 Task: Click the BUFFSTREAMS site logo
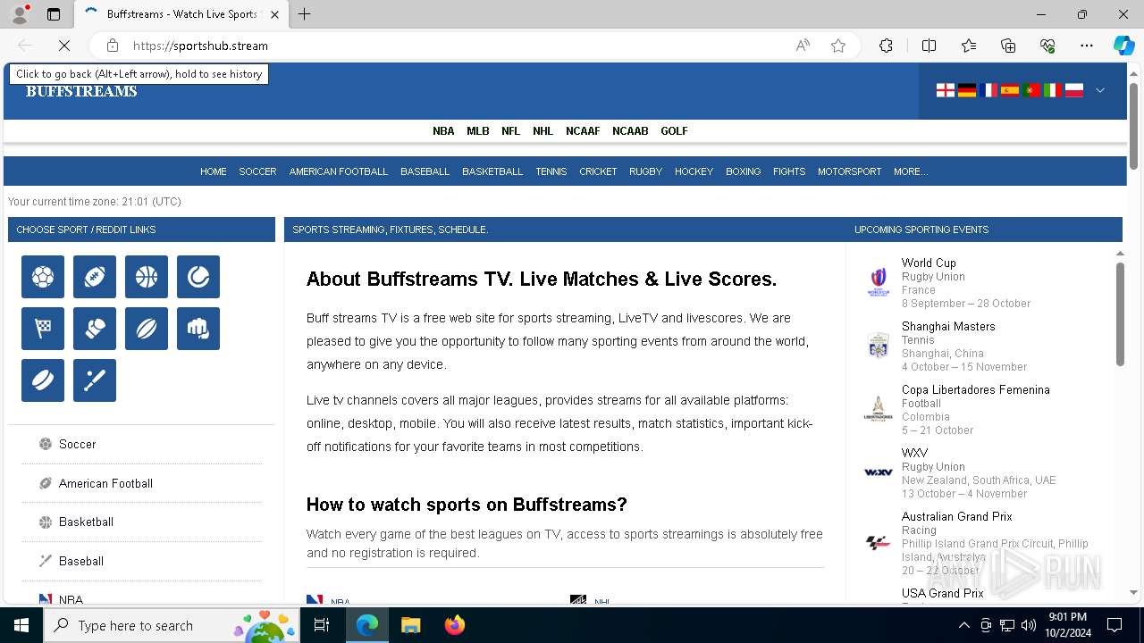click(81, 91)
